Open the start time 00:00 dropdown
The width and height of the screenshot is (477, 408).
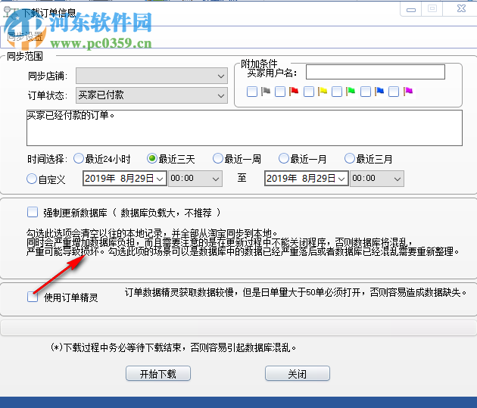(x=195, y=179)
